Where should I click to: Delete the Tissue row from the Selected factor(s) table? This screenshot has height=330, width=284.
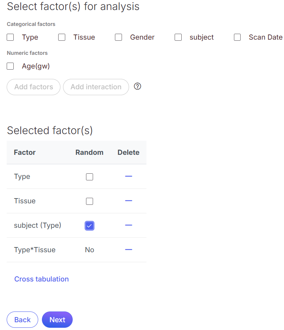click(x=129, y=201)
